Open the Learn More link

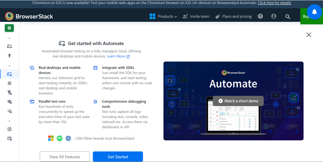pyautogui.click(x=116, y=56)
